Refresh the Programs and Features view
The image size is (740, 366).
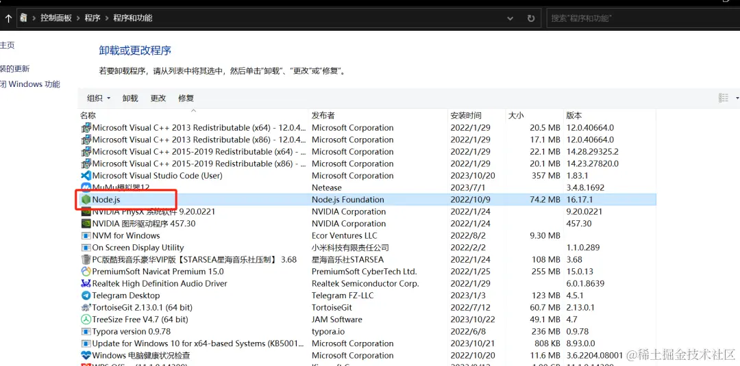click(531, 18)
